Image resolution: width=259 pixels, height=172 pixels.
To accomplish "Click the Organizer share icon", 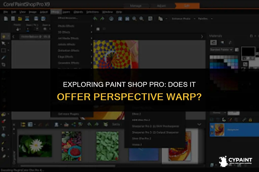I will tap(74, 124).
